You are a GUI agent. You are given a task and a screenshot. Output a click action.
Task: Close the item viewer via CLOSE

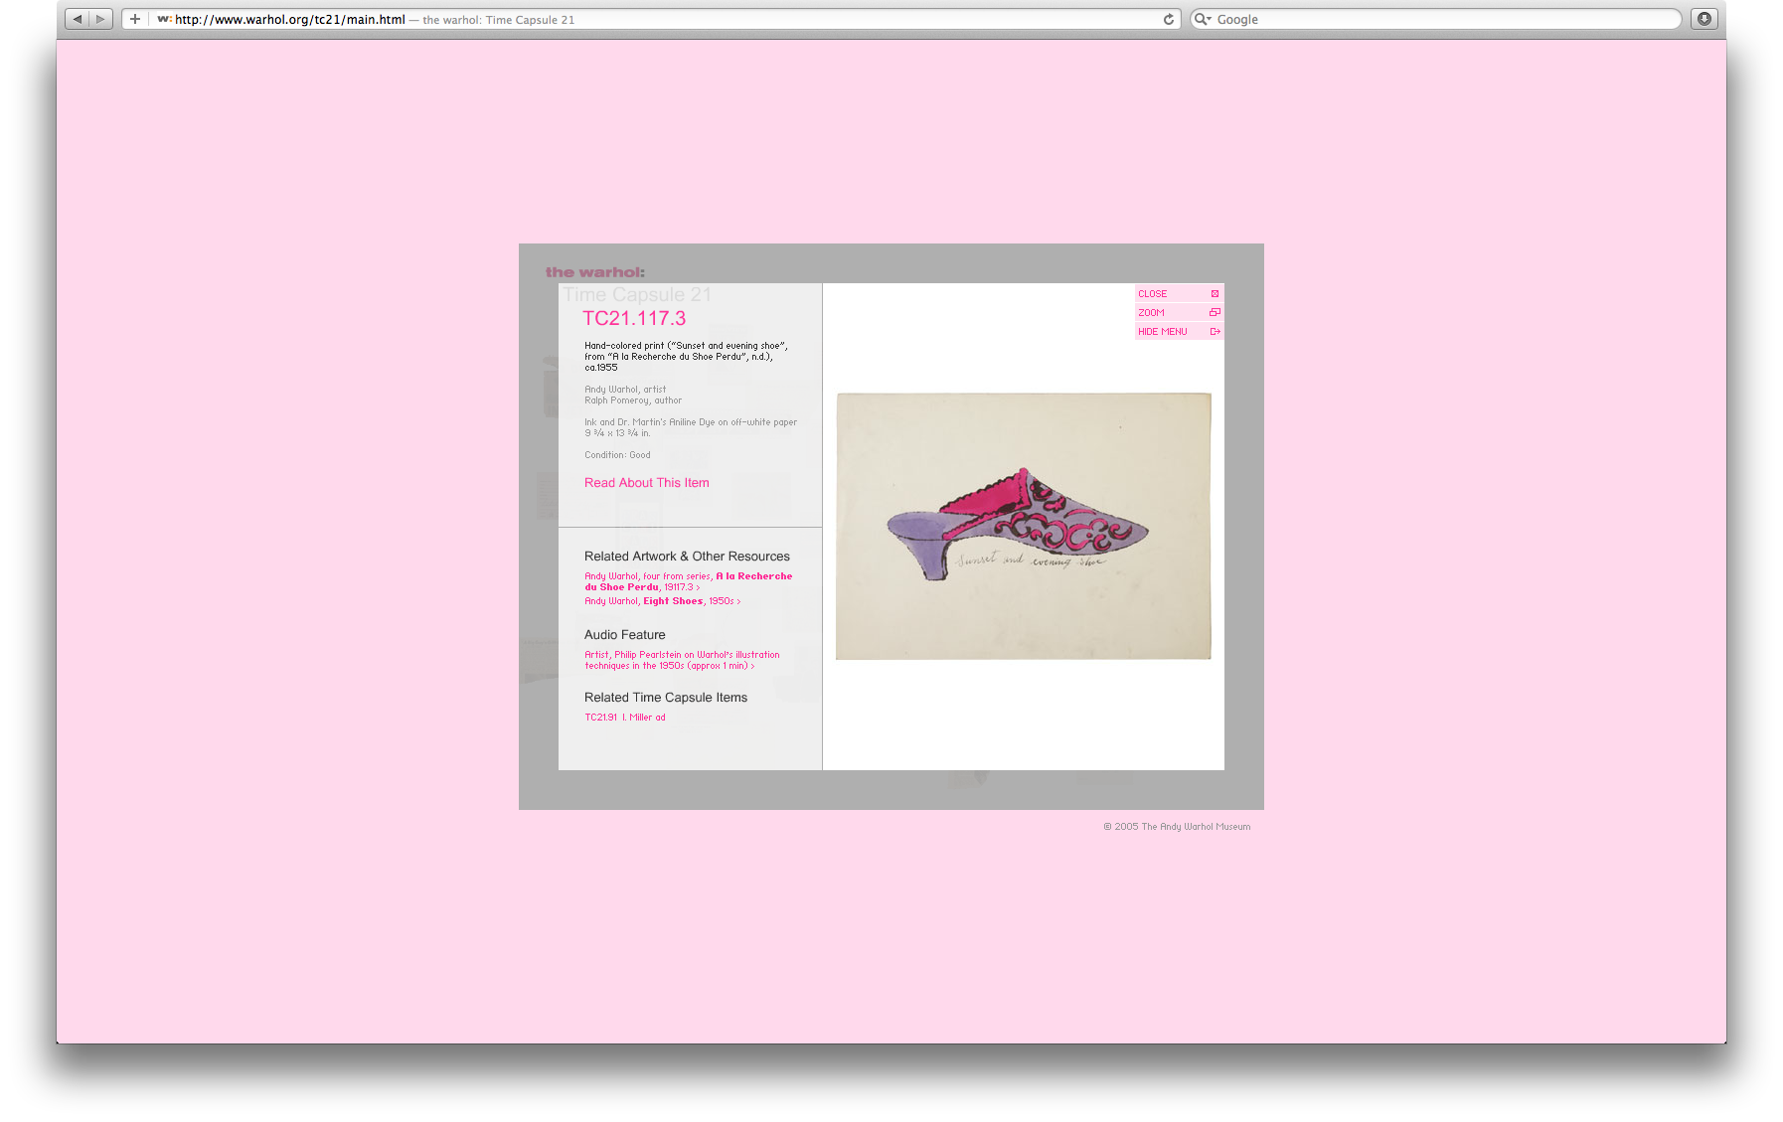click(1178, 294)
